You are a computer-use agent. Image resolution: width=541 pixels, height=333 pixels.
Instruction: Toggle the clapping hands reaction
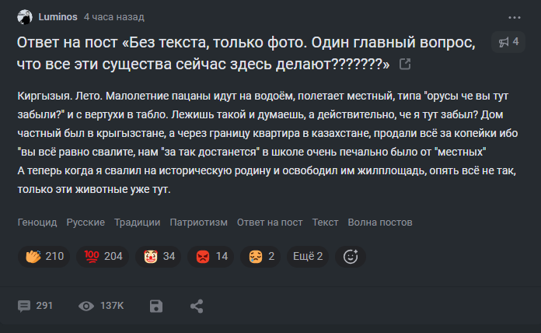(44, 257)
